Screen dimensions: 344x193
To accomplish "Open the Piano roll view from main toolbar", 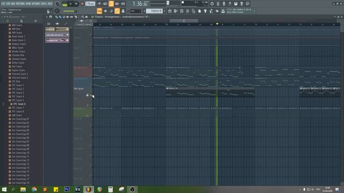I will click(176, 11).
